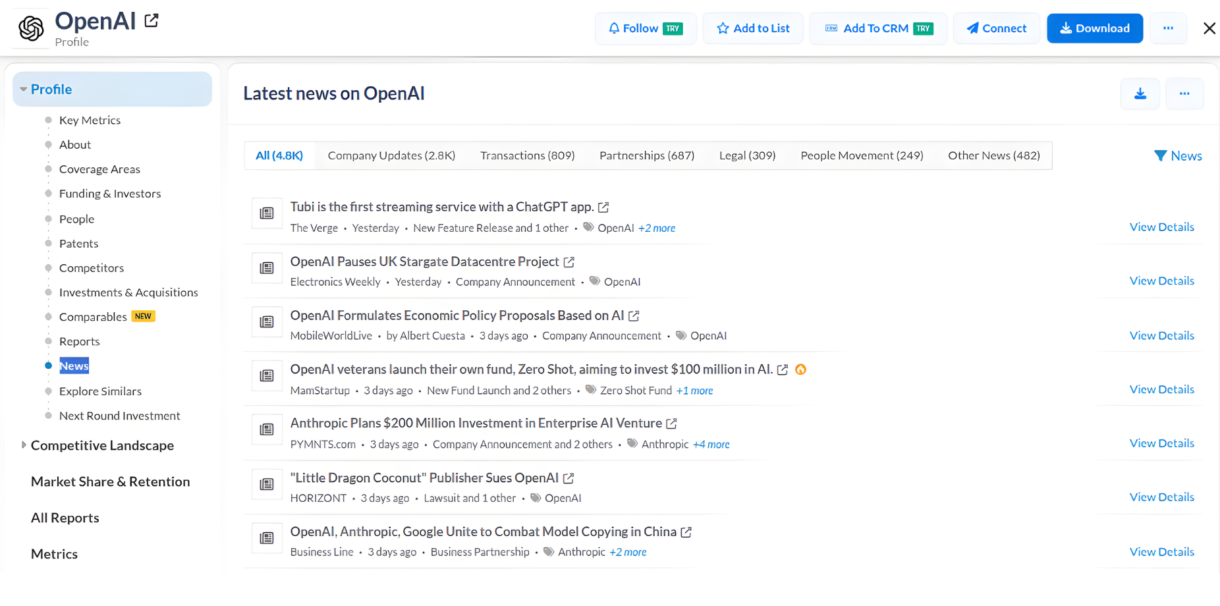Expand the Competitive Landscape section

[x=24, y=445]
